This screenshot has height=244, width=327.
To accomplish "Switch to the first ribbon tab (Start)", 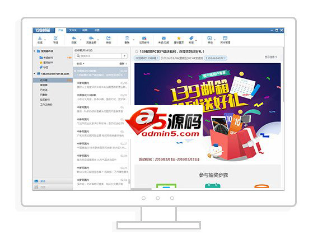I will [x=60, y=30].
